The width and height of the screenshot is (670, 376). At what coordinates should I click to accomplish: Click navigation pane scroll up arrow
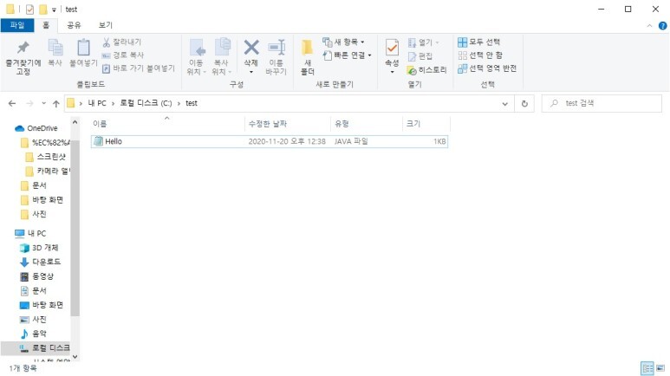tap(75, 122)
